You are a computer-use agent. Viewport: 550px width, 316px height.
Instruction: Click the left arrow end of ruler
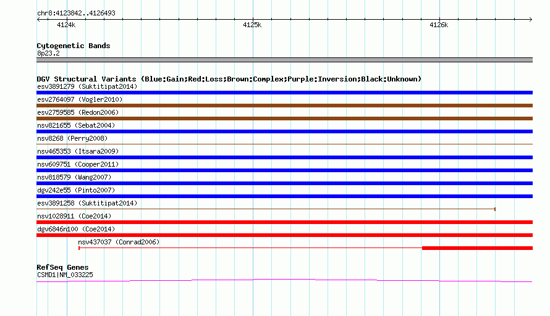(38, 19)
